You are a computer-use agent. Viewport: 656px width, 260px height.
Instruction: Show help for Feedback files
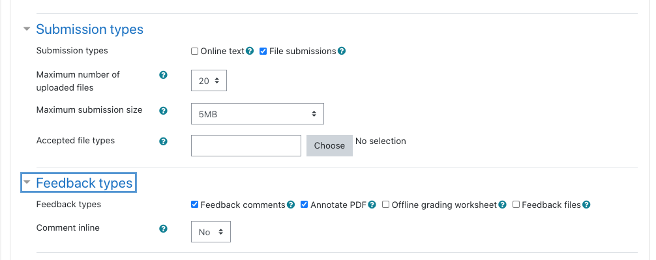(x=586, y=205)
